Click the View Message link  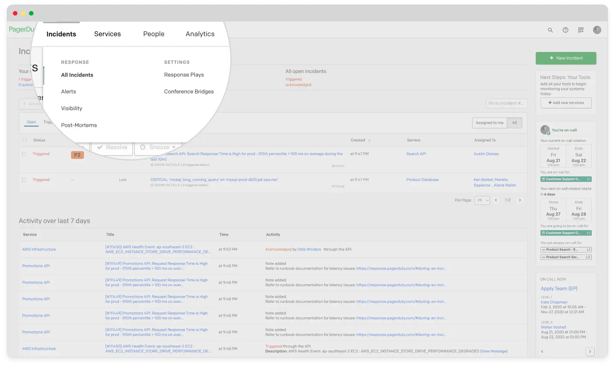coord(494,351)
